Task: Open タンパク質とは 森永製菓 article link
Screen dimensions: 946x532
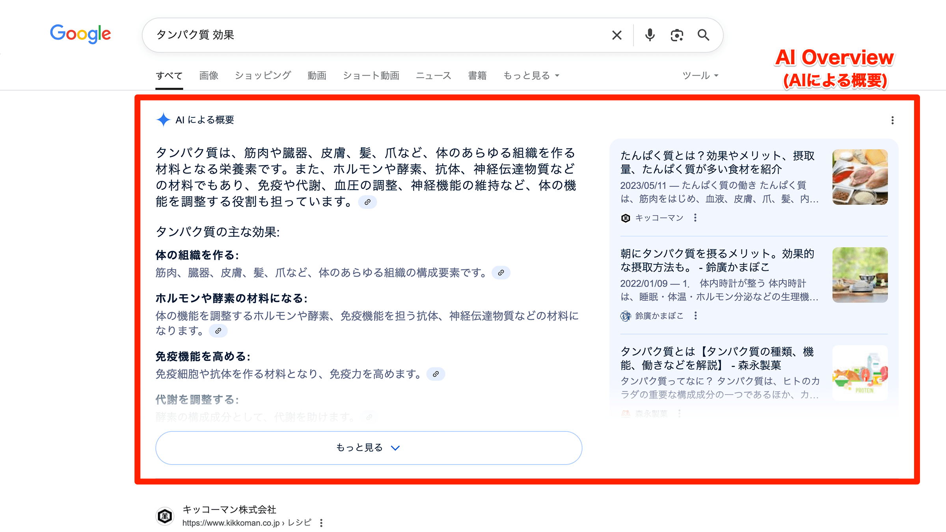Action: click(717, 358)
